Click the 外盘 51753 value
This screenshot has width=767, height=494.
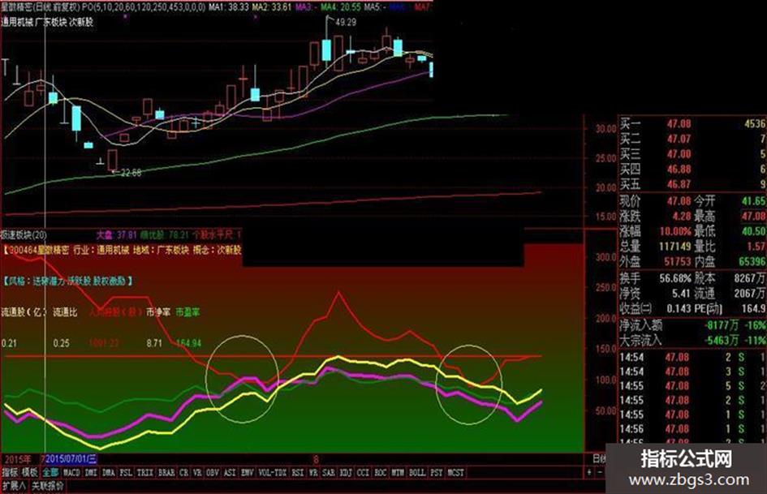[x=678, y=262]
